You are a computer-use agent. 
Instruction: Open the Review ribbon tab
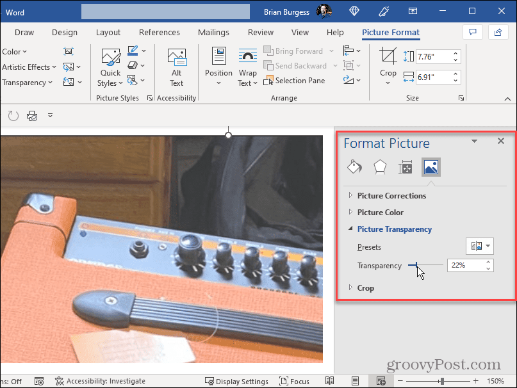tap(260, 33)
